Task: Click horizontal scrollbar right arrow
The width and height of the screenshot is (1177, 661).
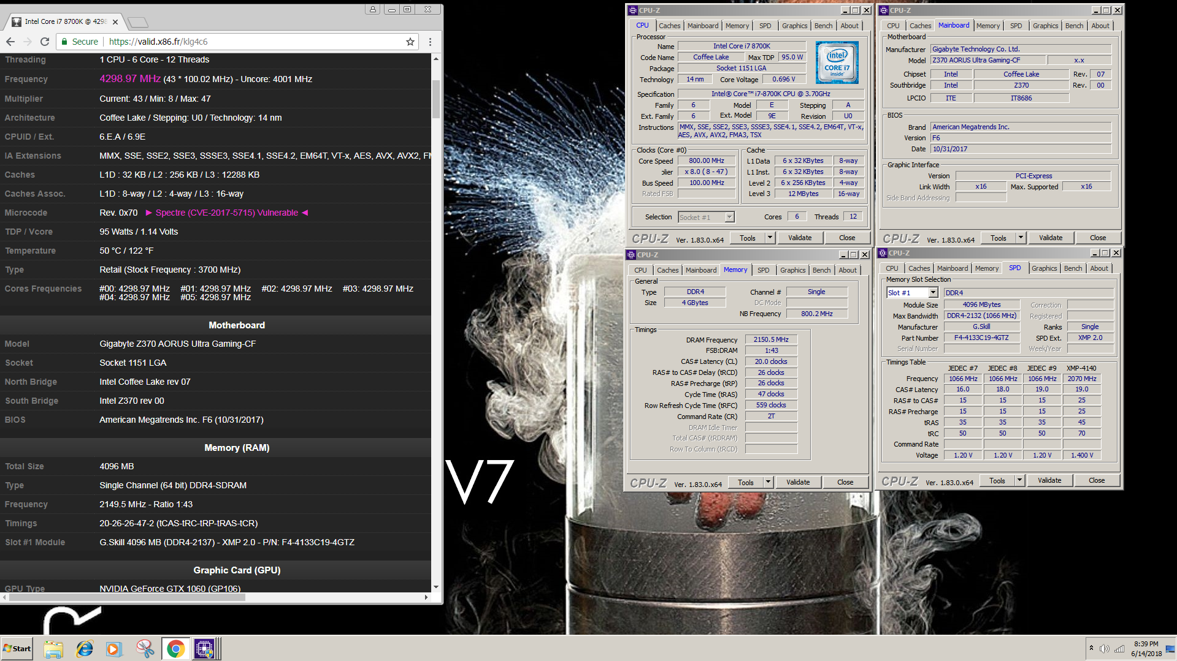Action: click(x=426, y=597)
